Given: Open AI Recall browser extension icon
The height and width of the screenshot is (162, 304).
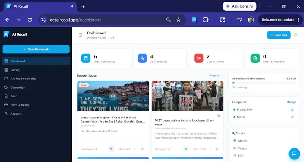Looking at the screenshot, I should [194, 20].
